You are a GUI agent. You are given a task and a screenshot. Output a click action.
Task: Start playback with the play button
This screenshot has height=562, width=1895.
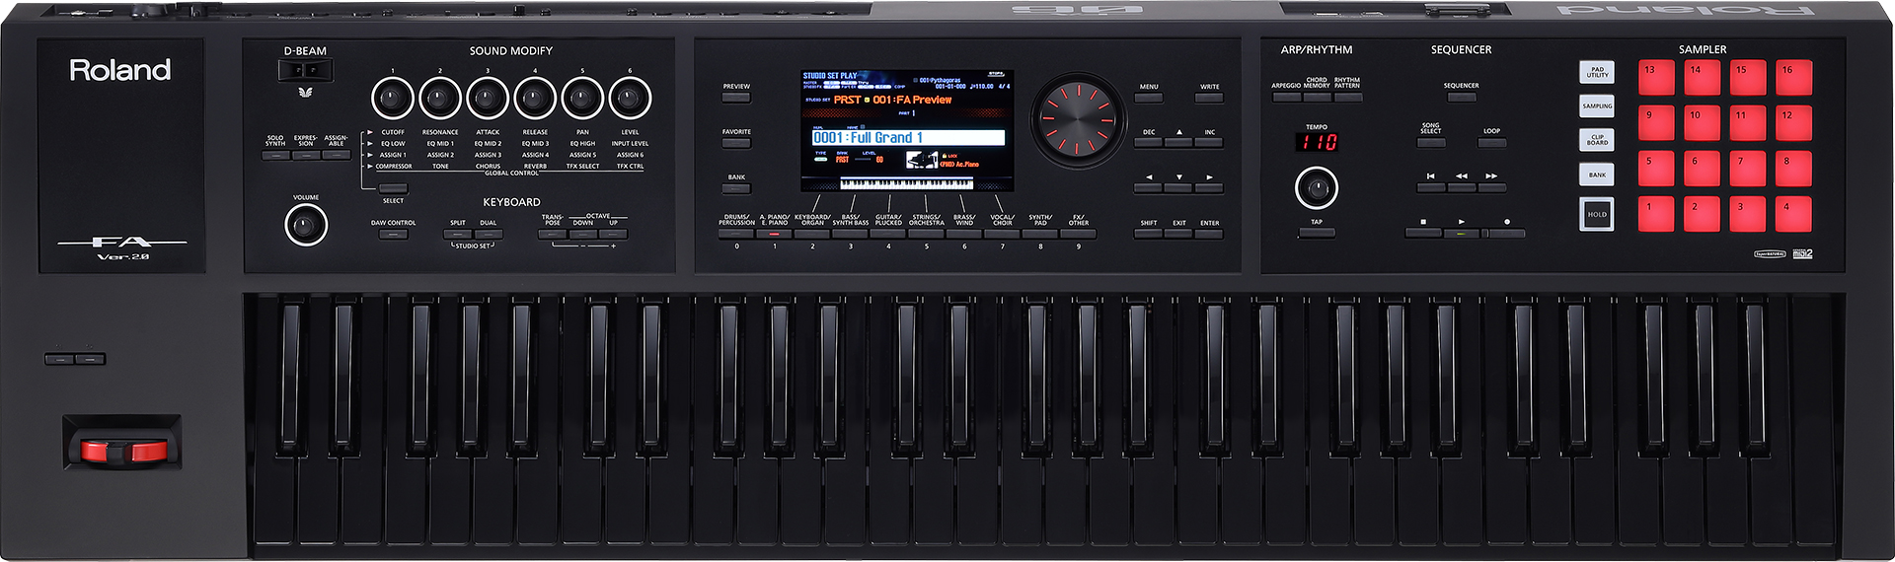(1462, 234)
